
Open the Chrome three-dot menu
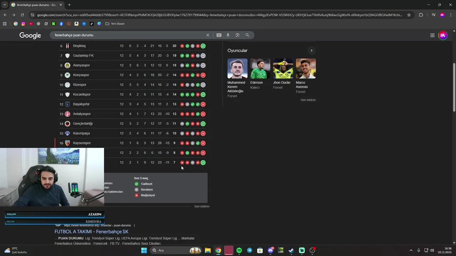[451, 15]
